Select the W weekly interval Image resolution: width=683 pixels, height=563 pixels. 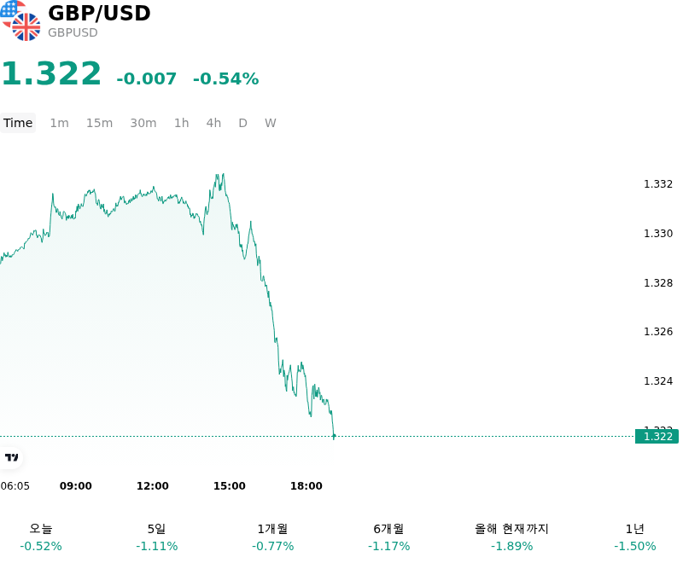pyautogui.click(x=271, y=123)
